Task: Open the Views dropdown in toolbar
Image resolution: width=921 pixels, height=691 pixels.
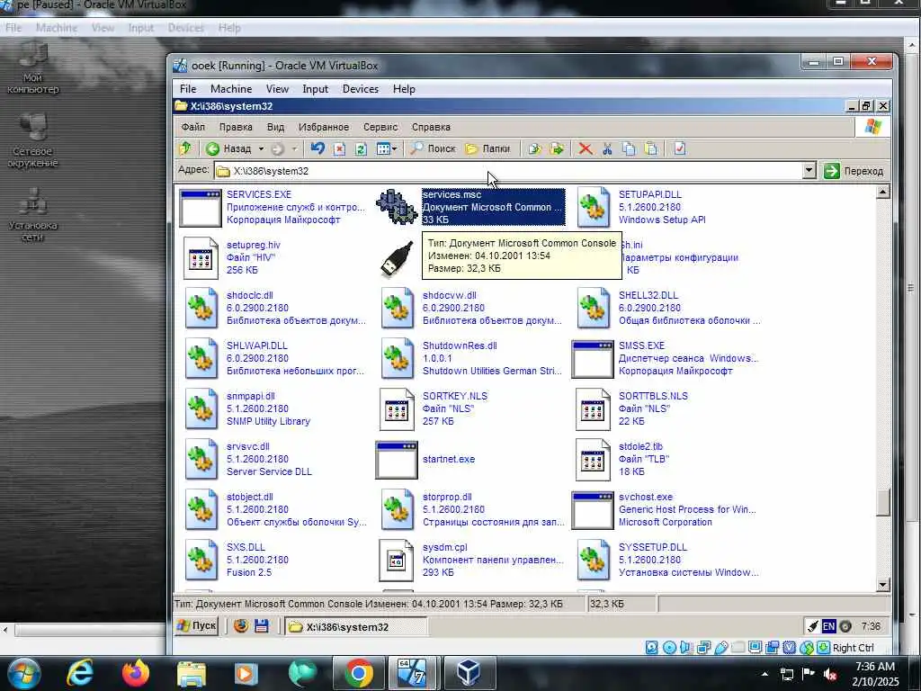Action: point(387,148)
